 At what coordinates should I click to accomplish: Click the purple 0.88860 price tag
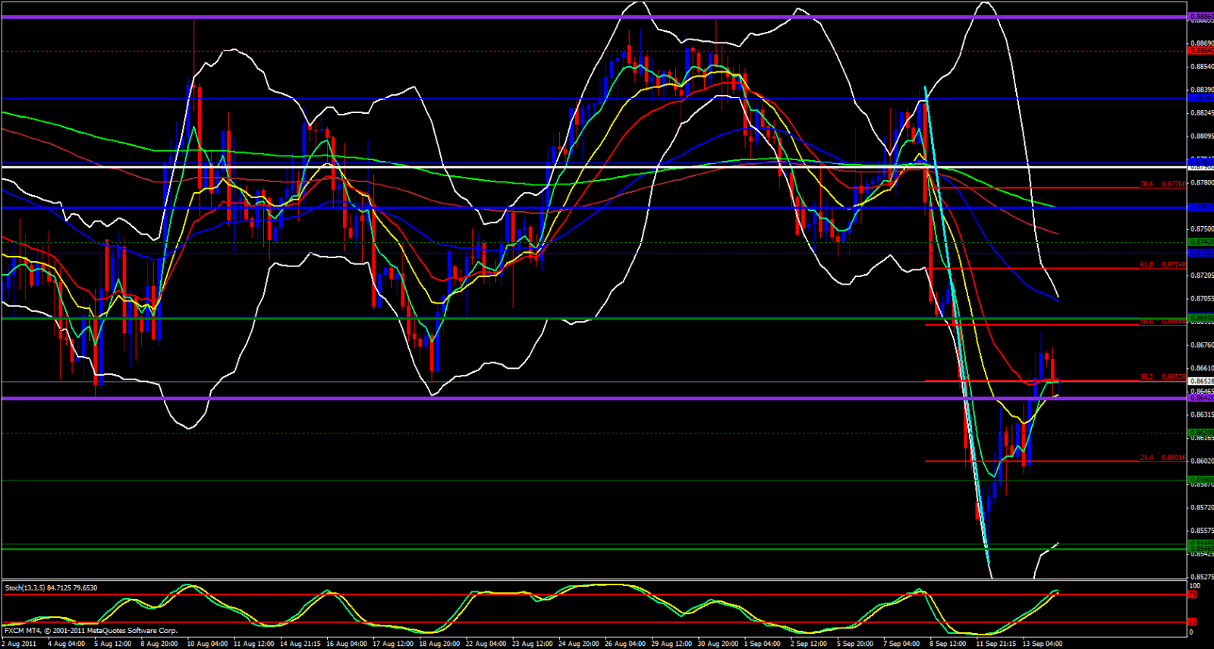point(1200,16)
